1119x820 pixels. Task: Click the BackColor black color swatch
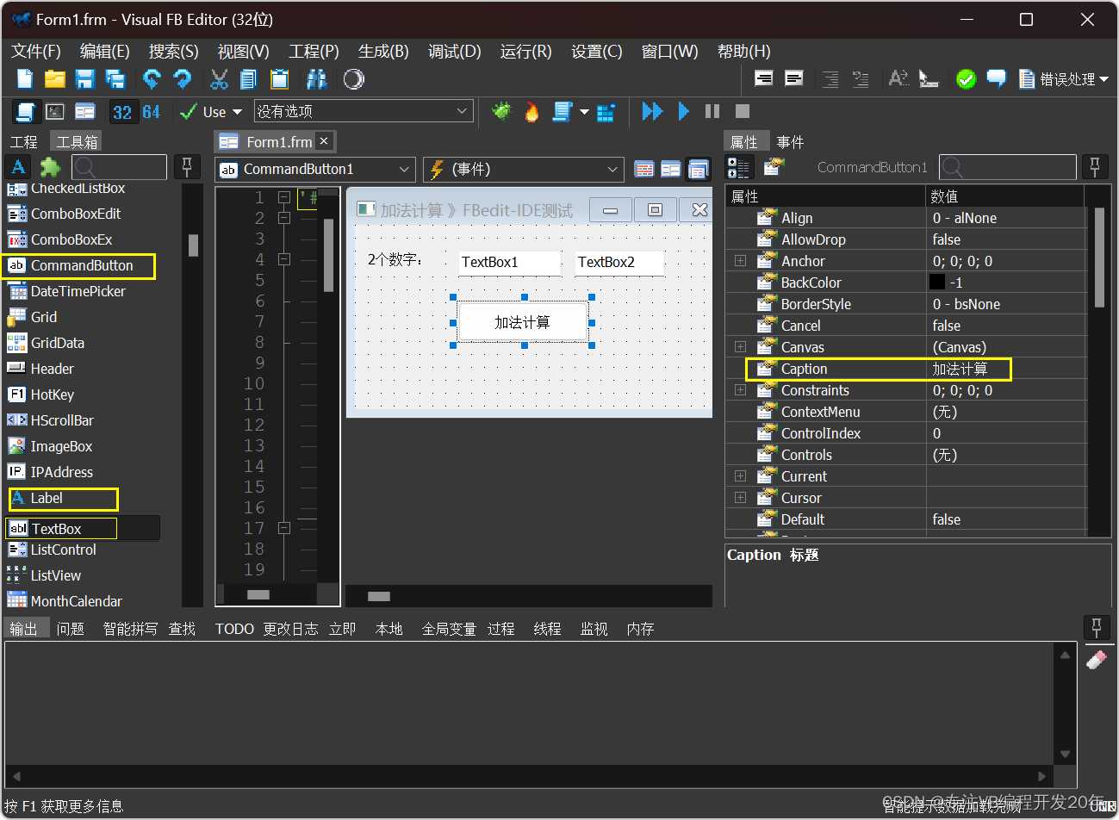click(x=939, y=282)
